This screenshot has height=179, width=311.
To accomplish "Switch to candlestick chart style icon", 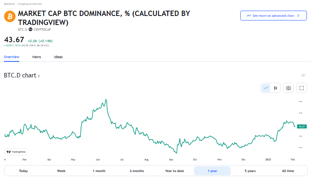I will [x=275, y=88].
